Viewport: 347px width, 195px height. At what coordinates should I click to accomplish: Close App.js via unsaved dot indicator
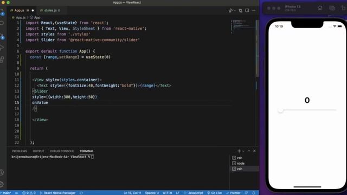pos(33,10)
